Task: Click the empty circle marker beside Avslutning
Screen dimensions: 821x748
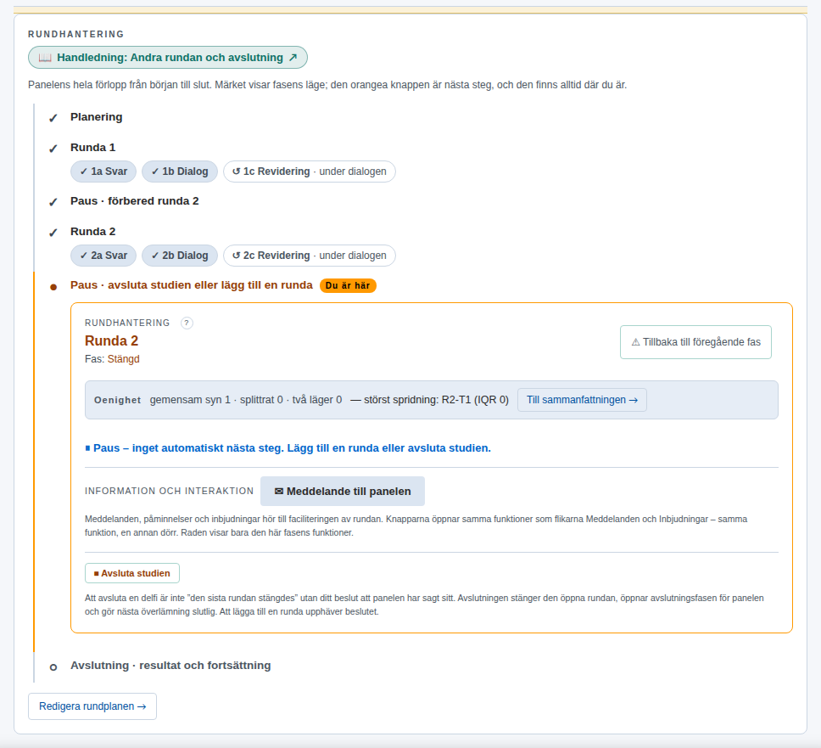Action: 53,667
